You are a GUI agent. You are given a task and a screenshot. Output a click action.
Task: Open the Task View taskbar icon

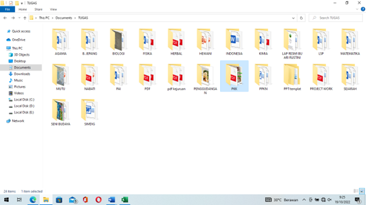tap(19, 200)
